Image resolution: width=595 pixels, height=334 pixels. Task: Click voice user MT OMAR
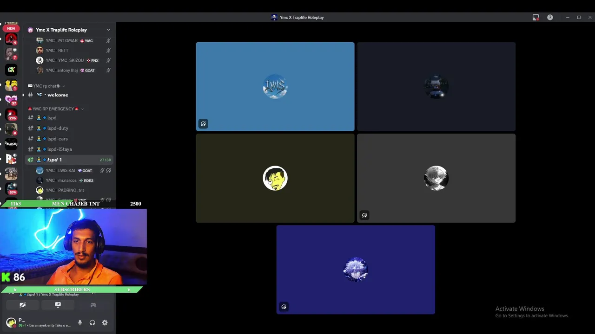73,40
